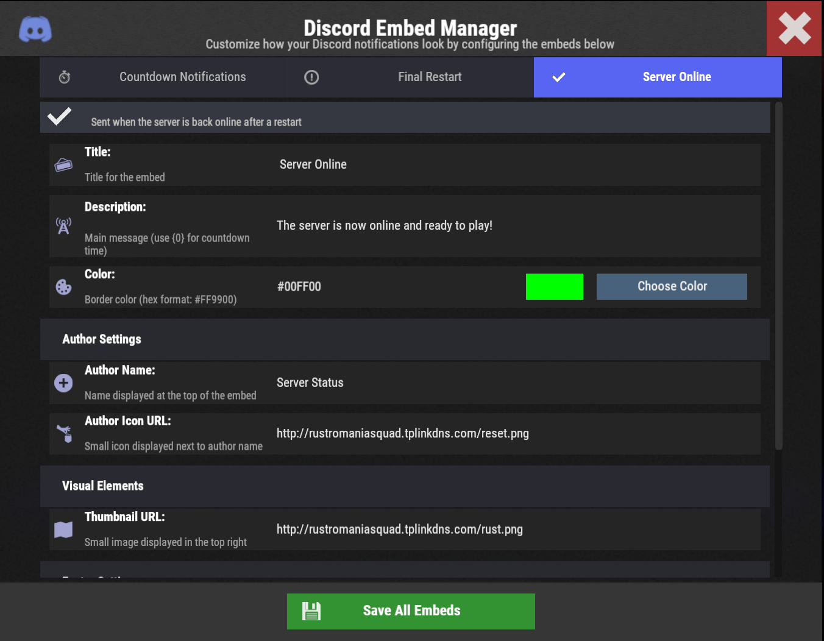Click the spray icon beside Author Icon URL
Image resolution: width=824 pixels, height=641 pixels.
(65, 433)
